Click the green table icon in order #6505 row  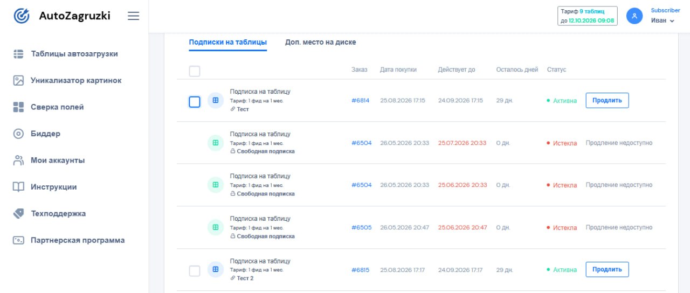click(216, 227)
